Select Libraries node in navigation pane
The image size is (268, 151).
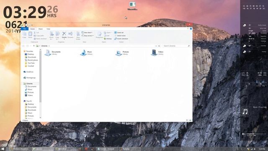28,83
